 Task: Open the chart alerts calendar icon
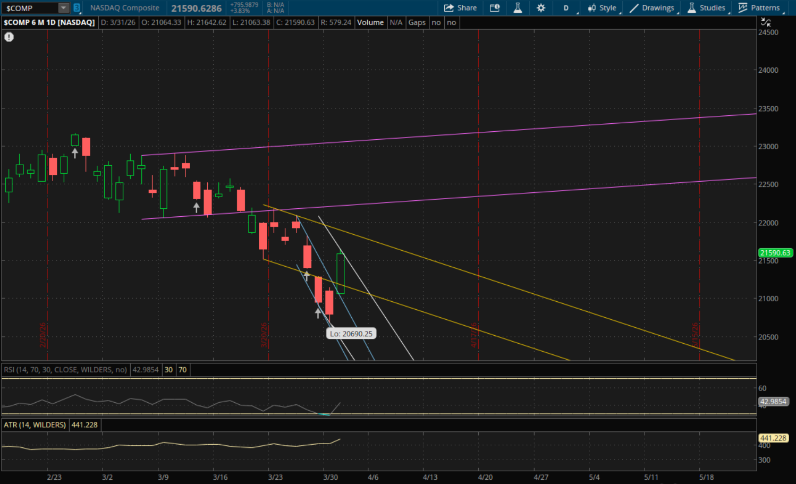tap(495, 8)
